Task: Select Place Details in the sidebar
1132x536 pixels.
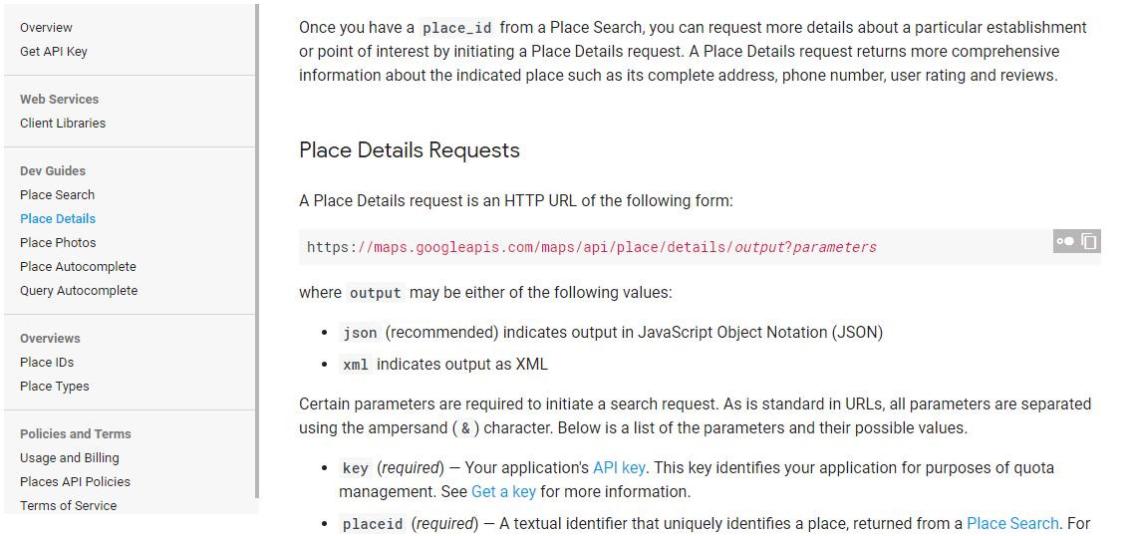Action: point(58,219)
